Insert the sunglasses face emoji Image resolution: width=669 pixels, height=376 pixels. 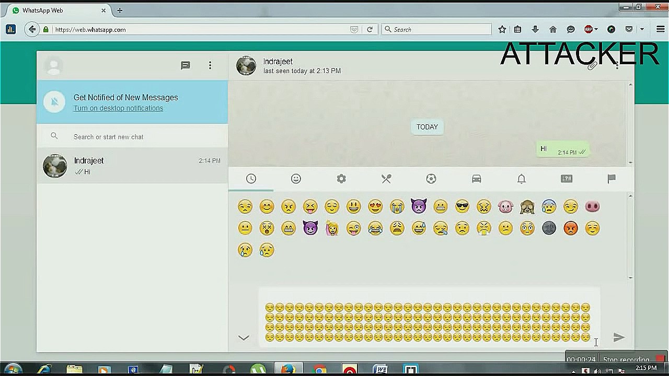462,207
